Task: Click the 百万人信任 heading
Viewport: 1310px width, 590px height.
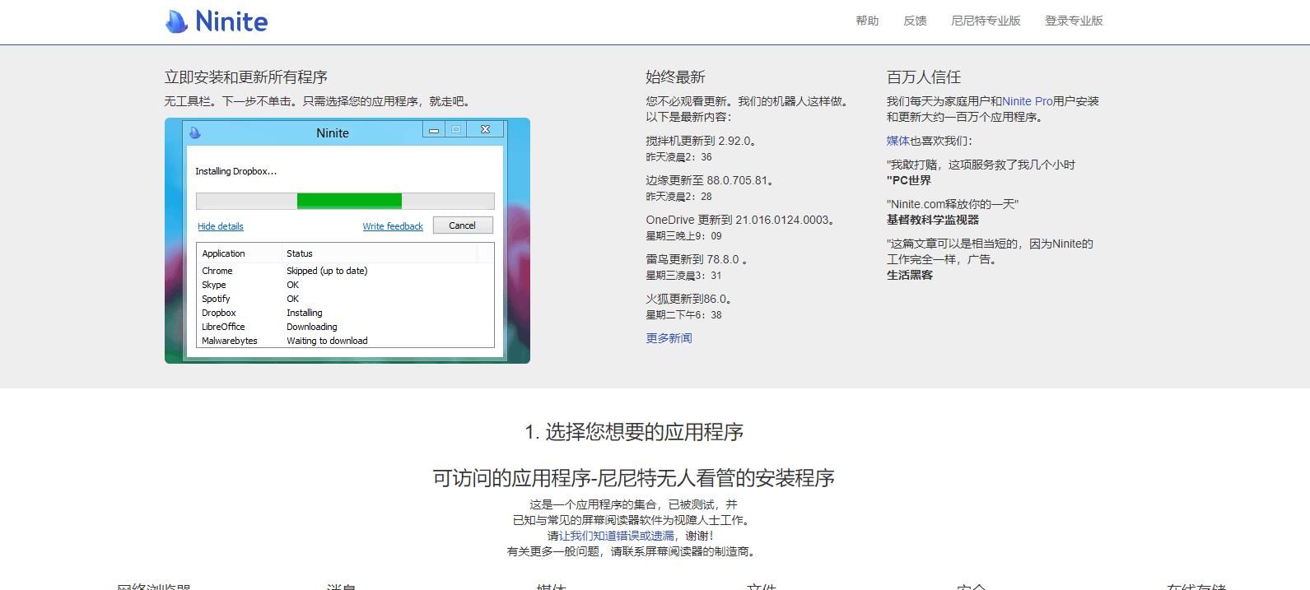Action: click(924, 77)
